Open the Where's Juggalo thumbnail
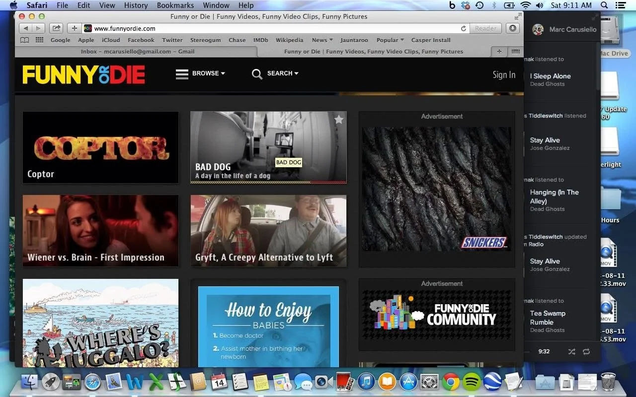Viewport: 636px width, 397px height. point(100,323)
